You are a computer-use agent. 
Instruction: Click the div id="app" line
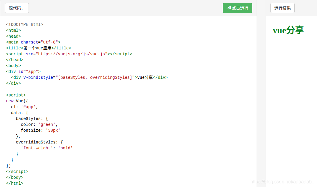(23, 71)
